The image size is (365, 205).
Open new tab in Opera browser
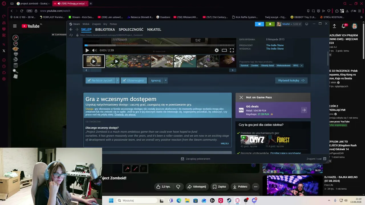click(91, 4)
